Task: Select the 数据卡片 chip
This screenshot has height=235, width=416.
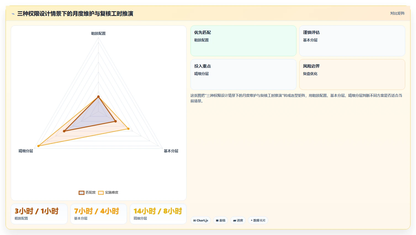Action: point(258,220)
